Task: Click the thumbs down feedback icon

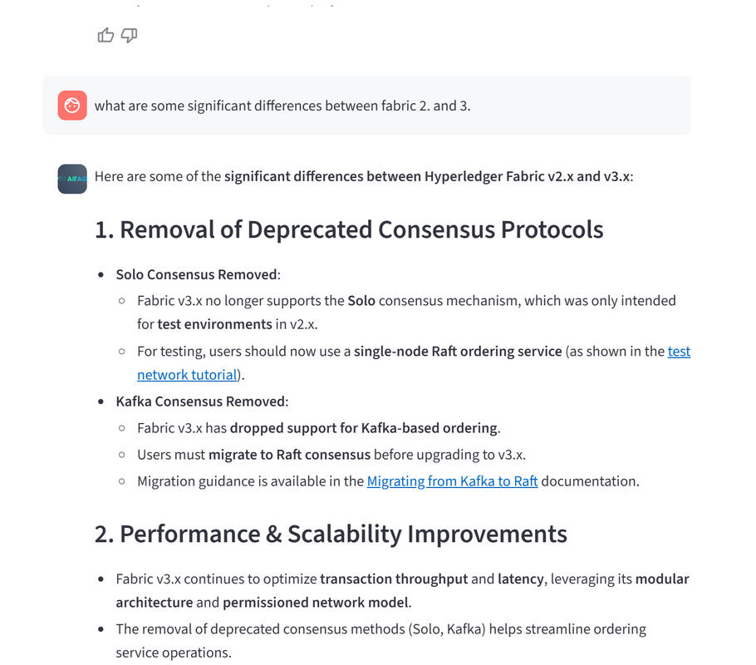Action: (129, 35)
